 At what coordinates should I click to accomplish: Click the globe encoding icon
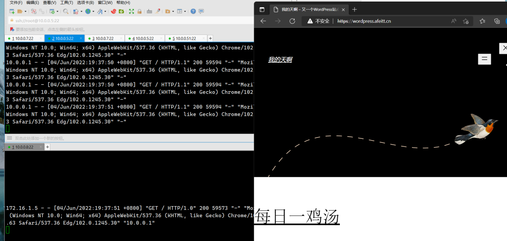coord(88,11)
